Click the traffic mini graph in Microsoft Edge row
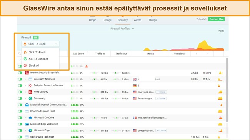This screenshot has height=140, width=250. pos(220,130)
